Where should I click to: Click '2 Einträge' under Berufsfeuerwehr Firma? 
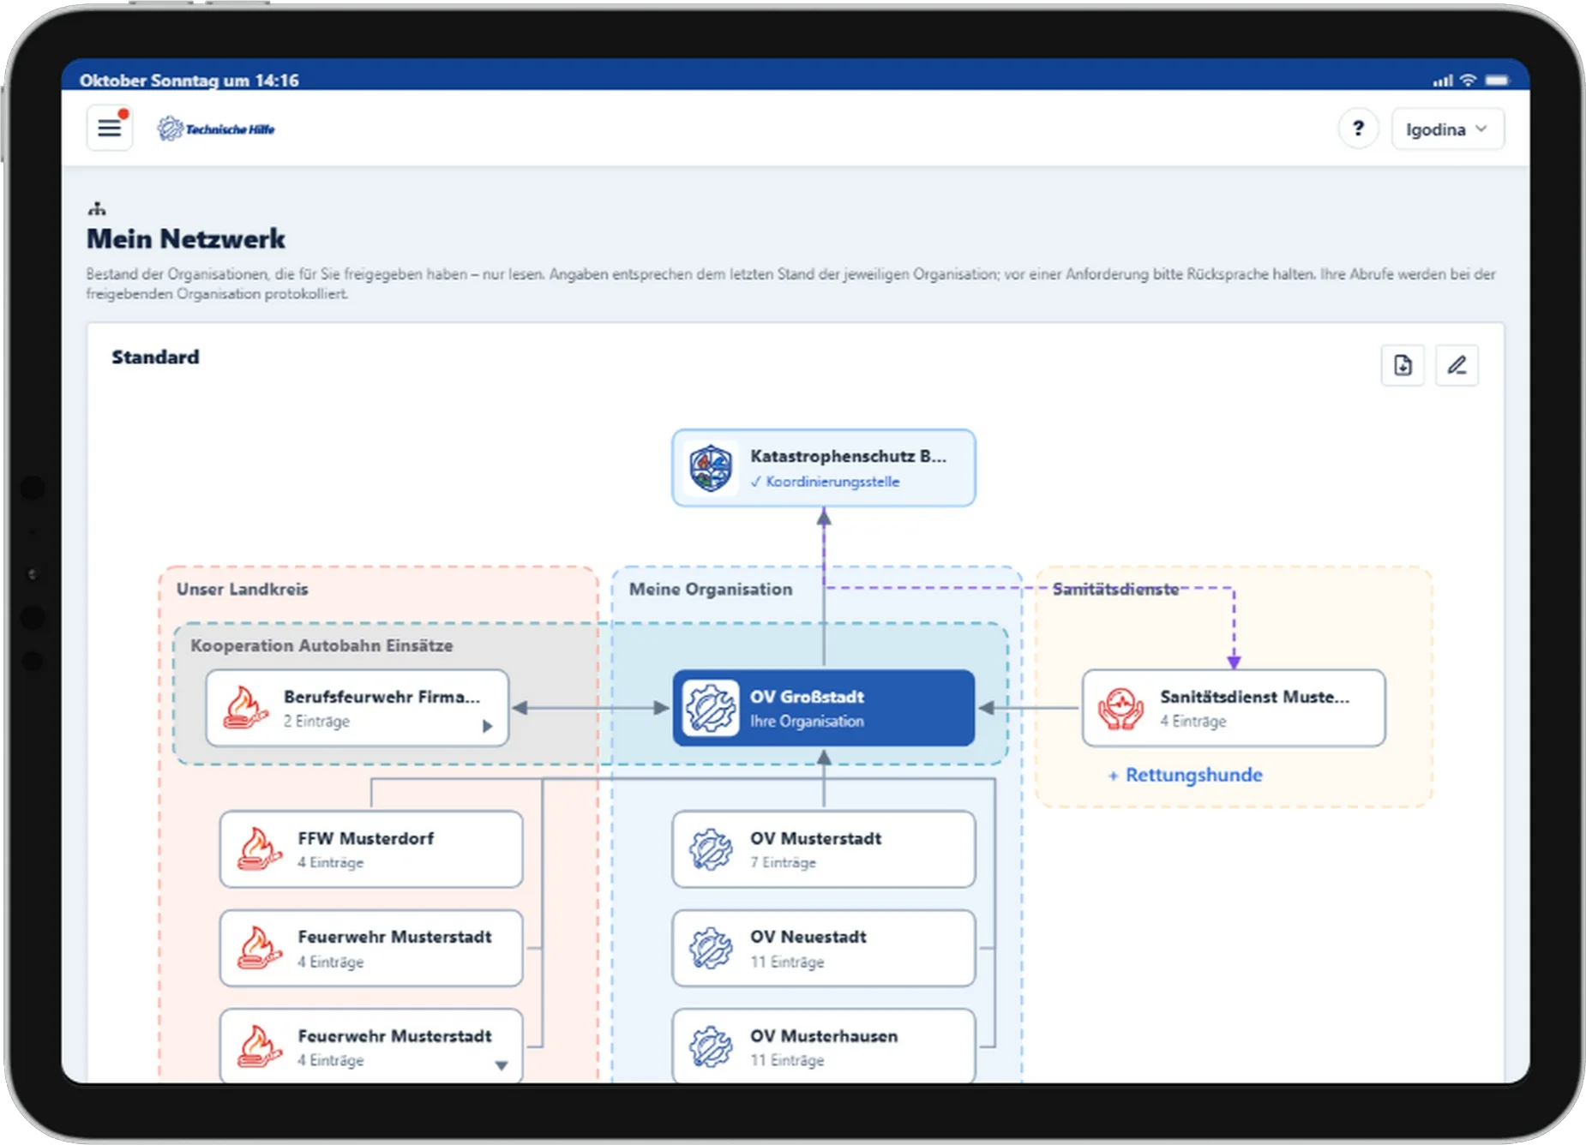pos(317,722)
